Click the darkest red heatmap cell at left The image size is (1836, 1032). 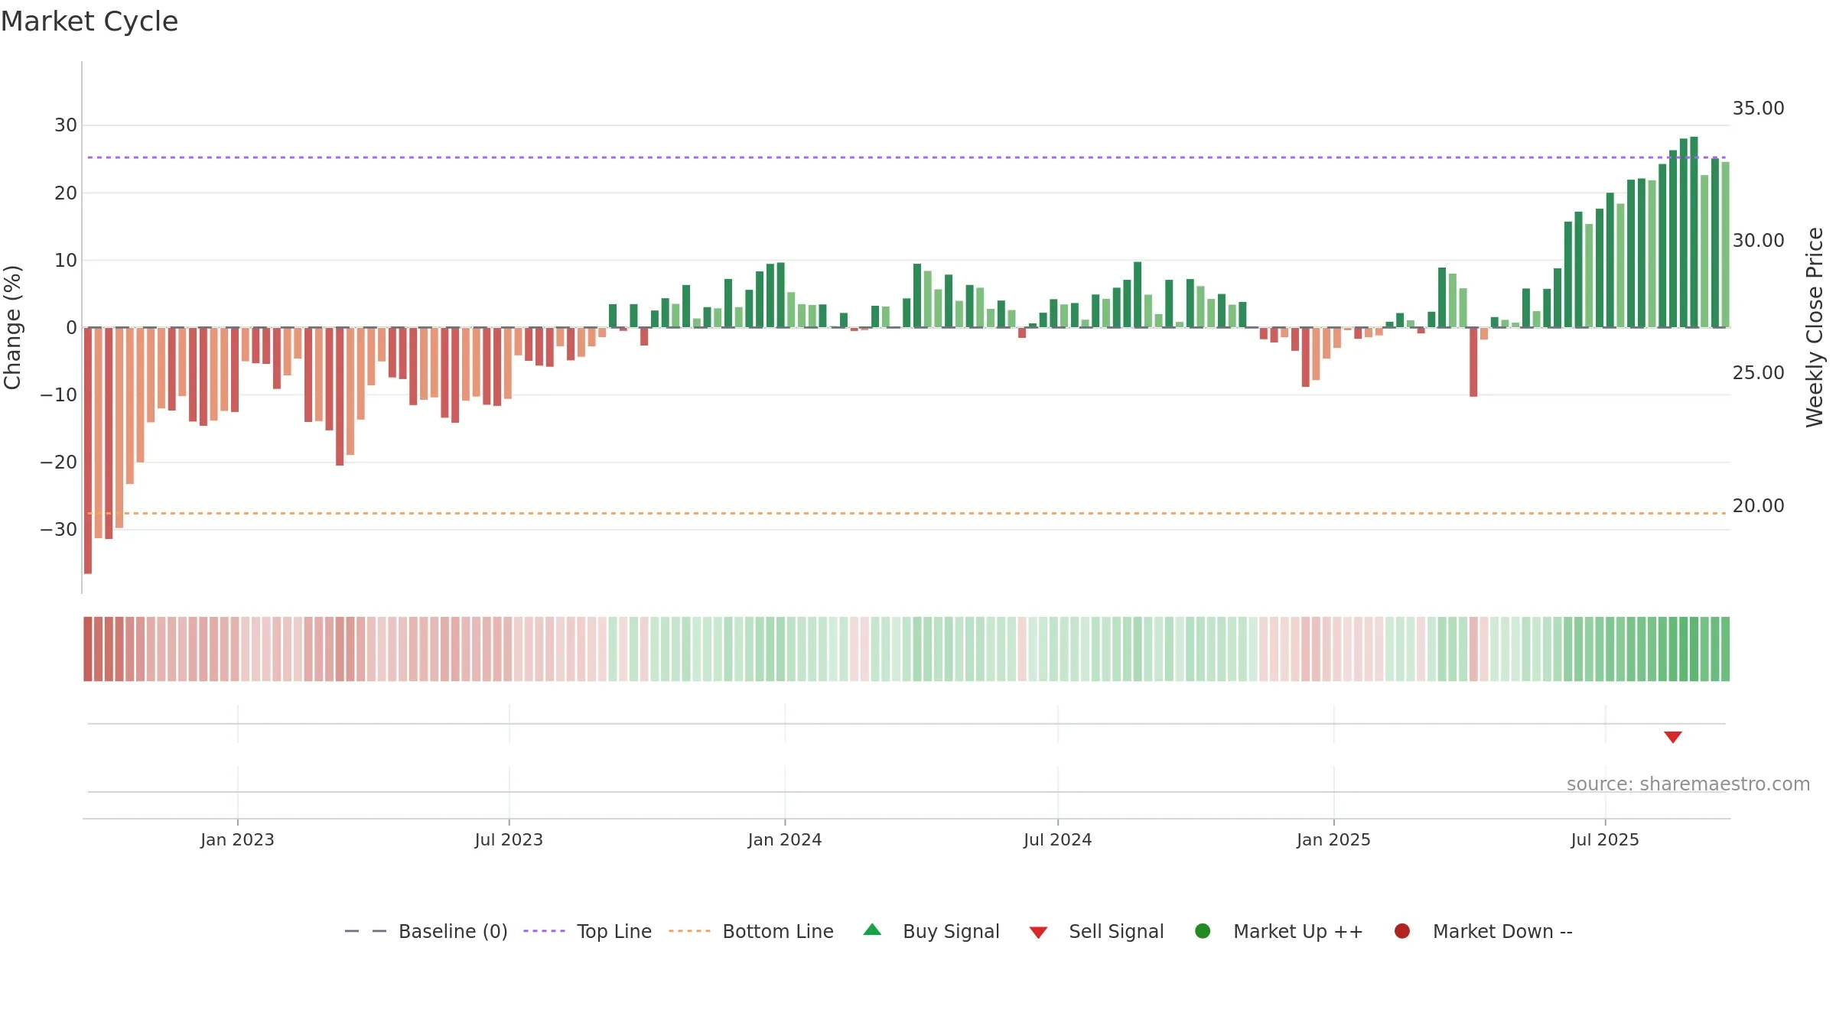pos(88,649)
